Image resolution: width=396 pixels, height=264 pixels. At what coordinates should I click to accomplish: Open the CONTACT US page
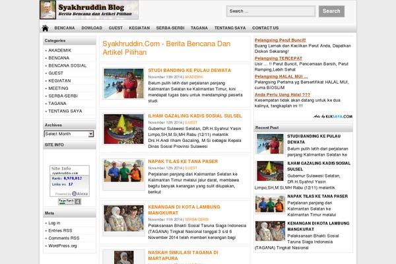pyautogui.click(x=265, y=28)
